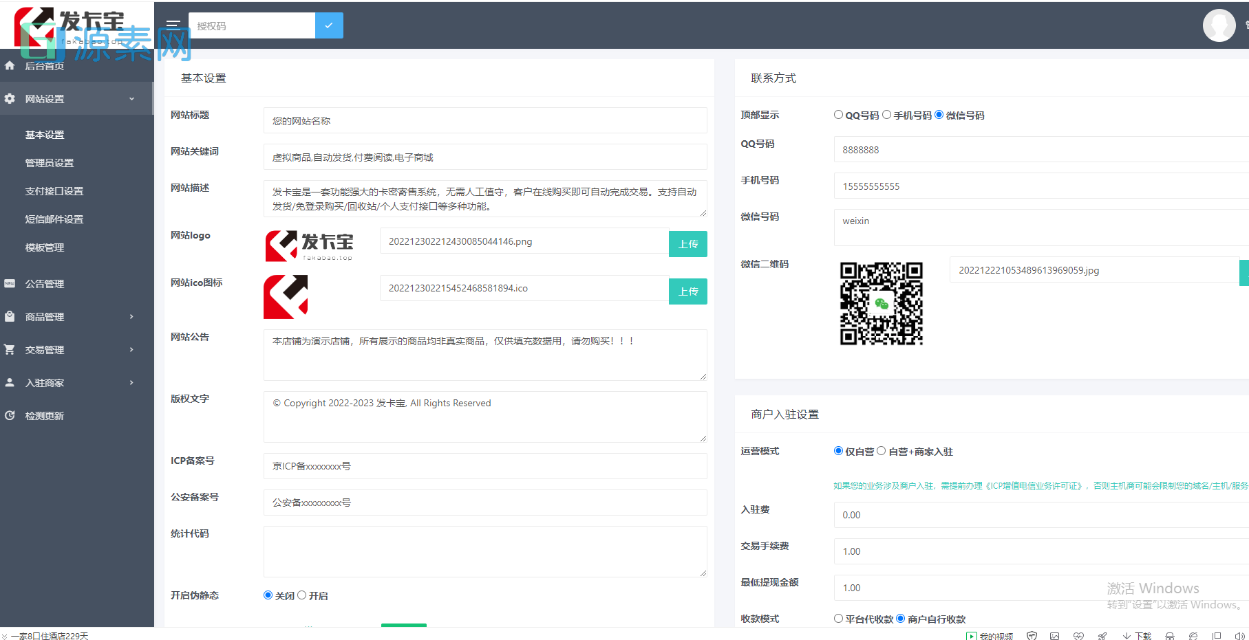This screenshot has width=1249, height=640.
Task: Enable 自营+商家入驻 operating mode
Action: 882,450
